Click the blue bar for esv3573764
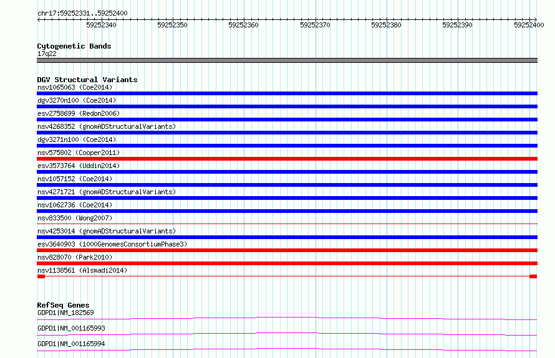 click(x=287, y=172)
